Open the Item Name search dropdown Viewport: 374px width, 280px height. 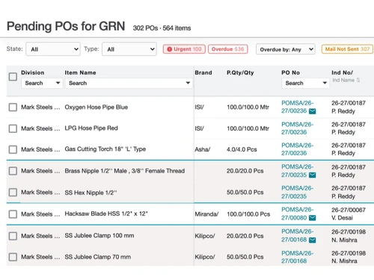129,83
